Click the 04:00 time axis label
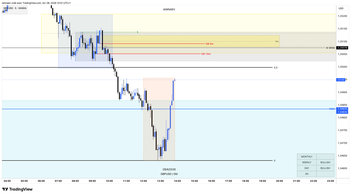This screenshot has width=351, height=195. [7, 181]
